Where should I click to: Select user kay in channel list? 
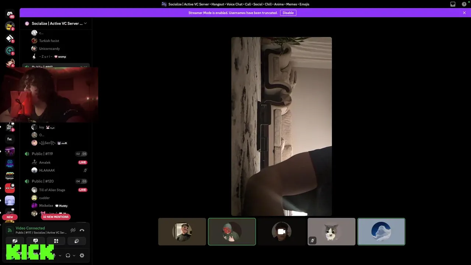tap(42, 127)
